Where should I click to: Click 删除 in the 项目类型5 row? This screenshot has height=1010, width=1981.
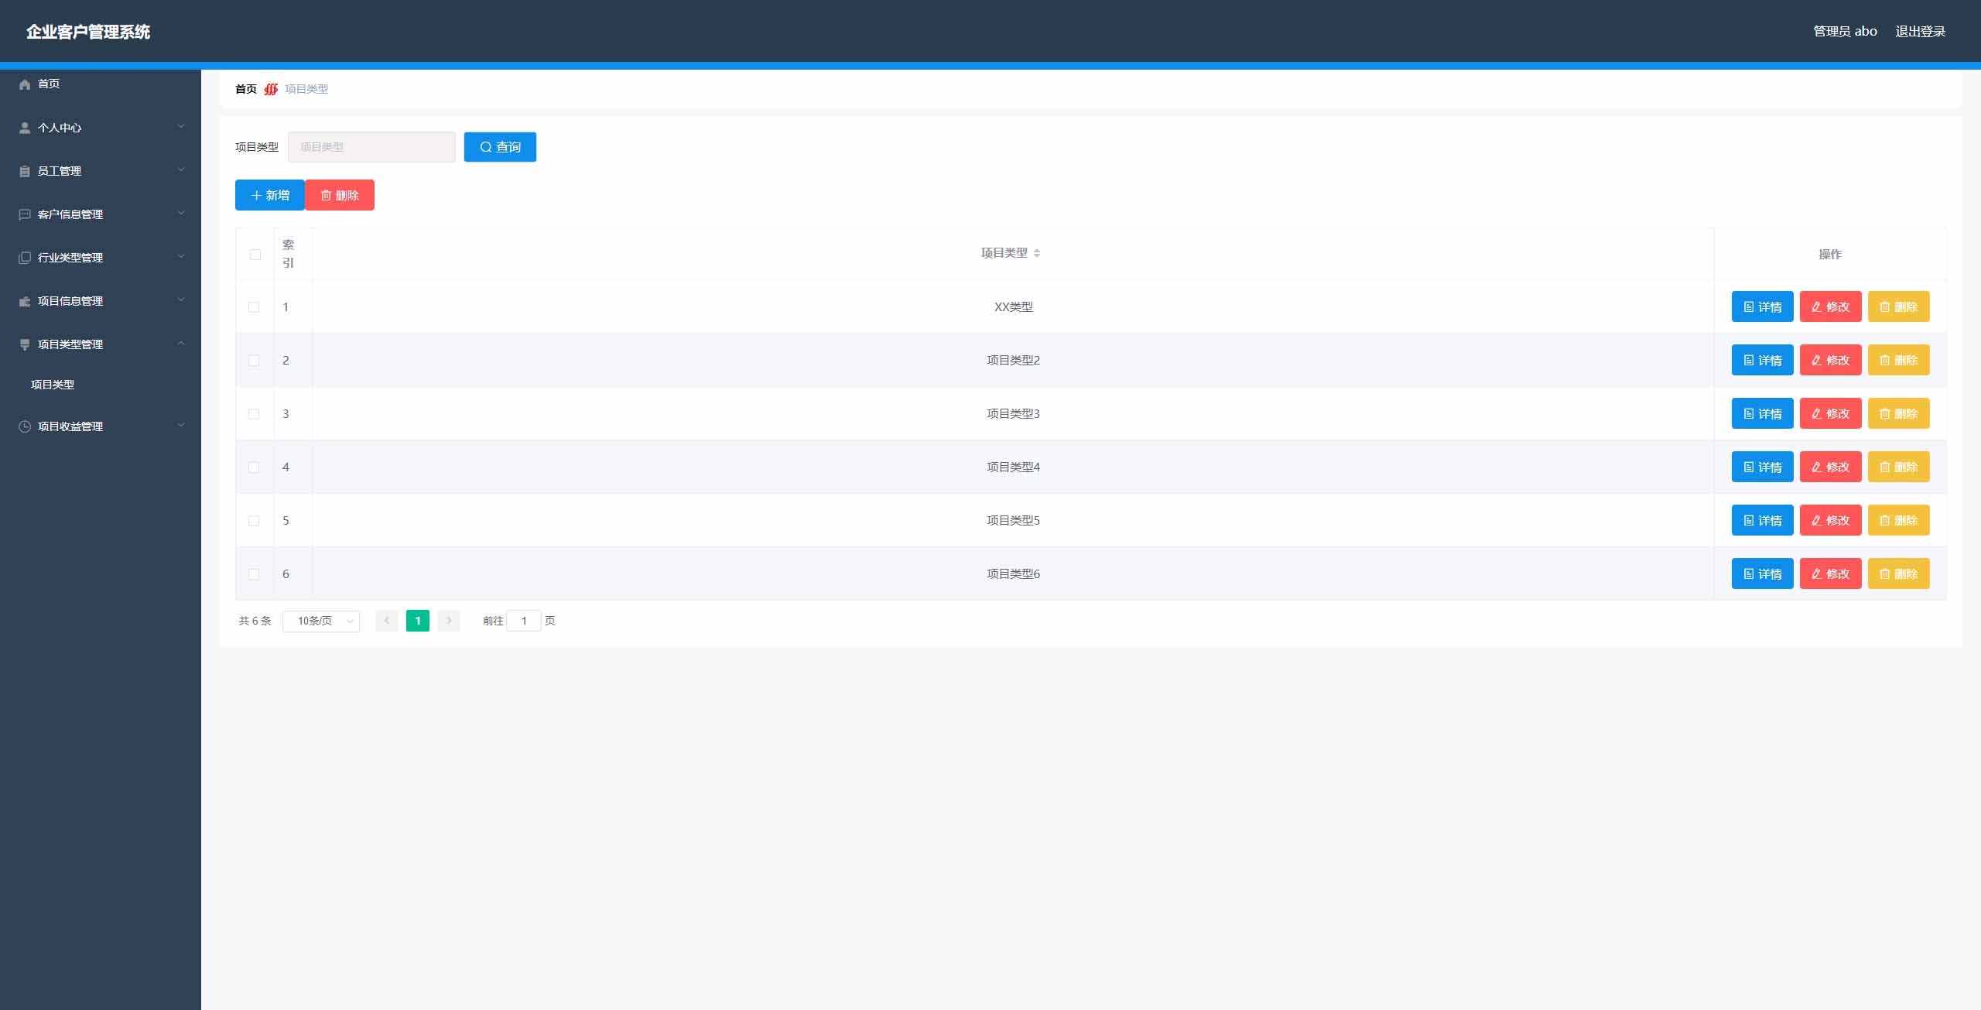(x=1898, y=520)
